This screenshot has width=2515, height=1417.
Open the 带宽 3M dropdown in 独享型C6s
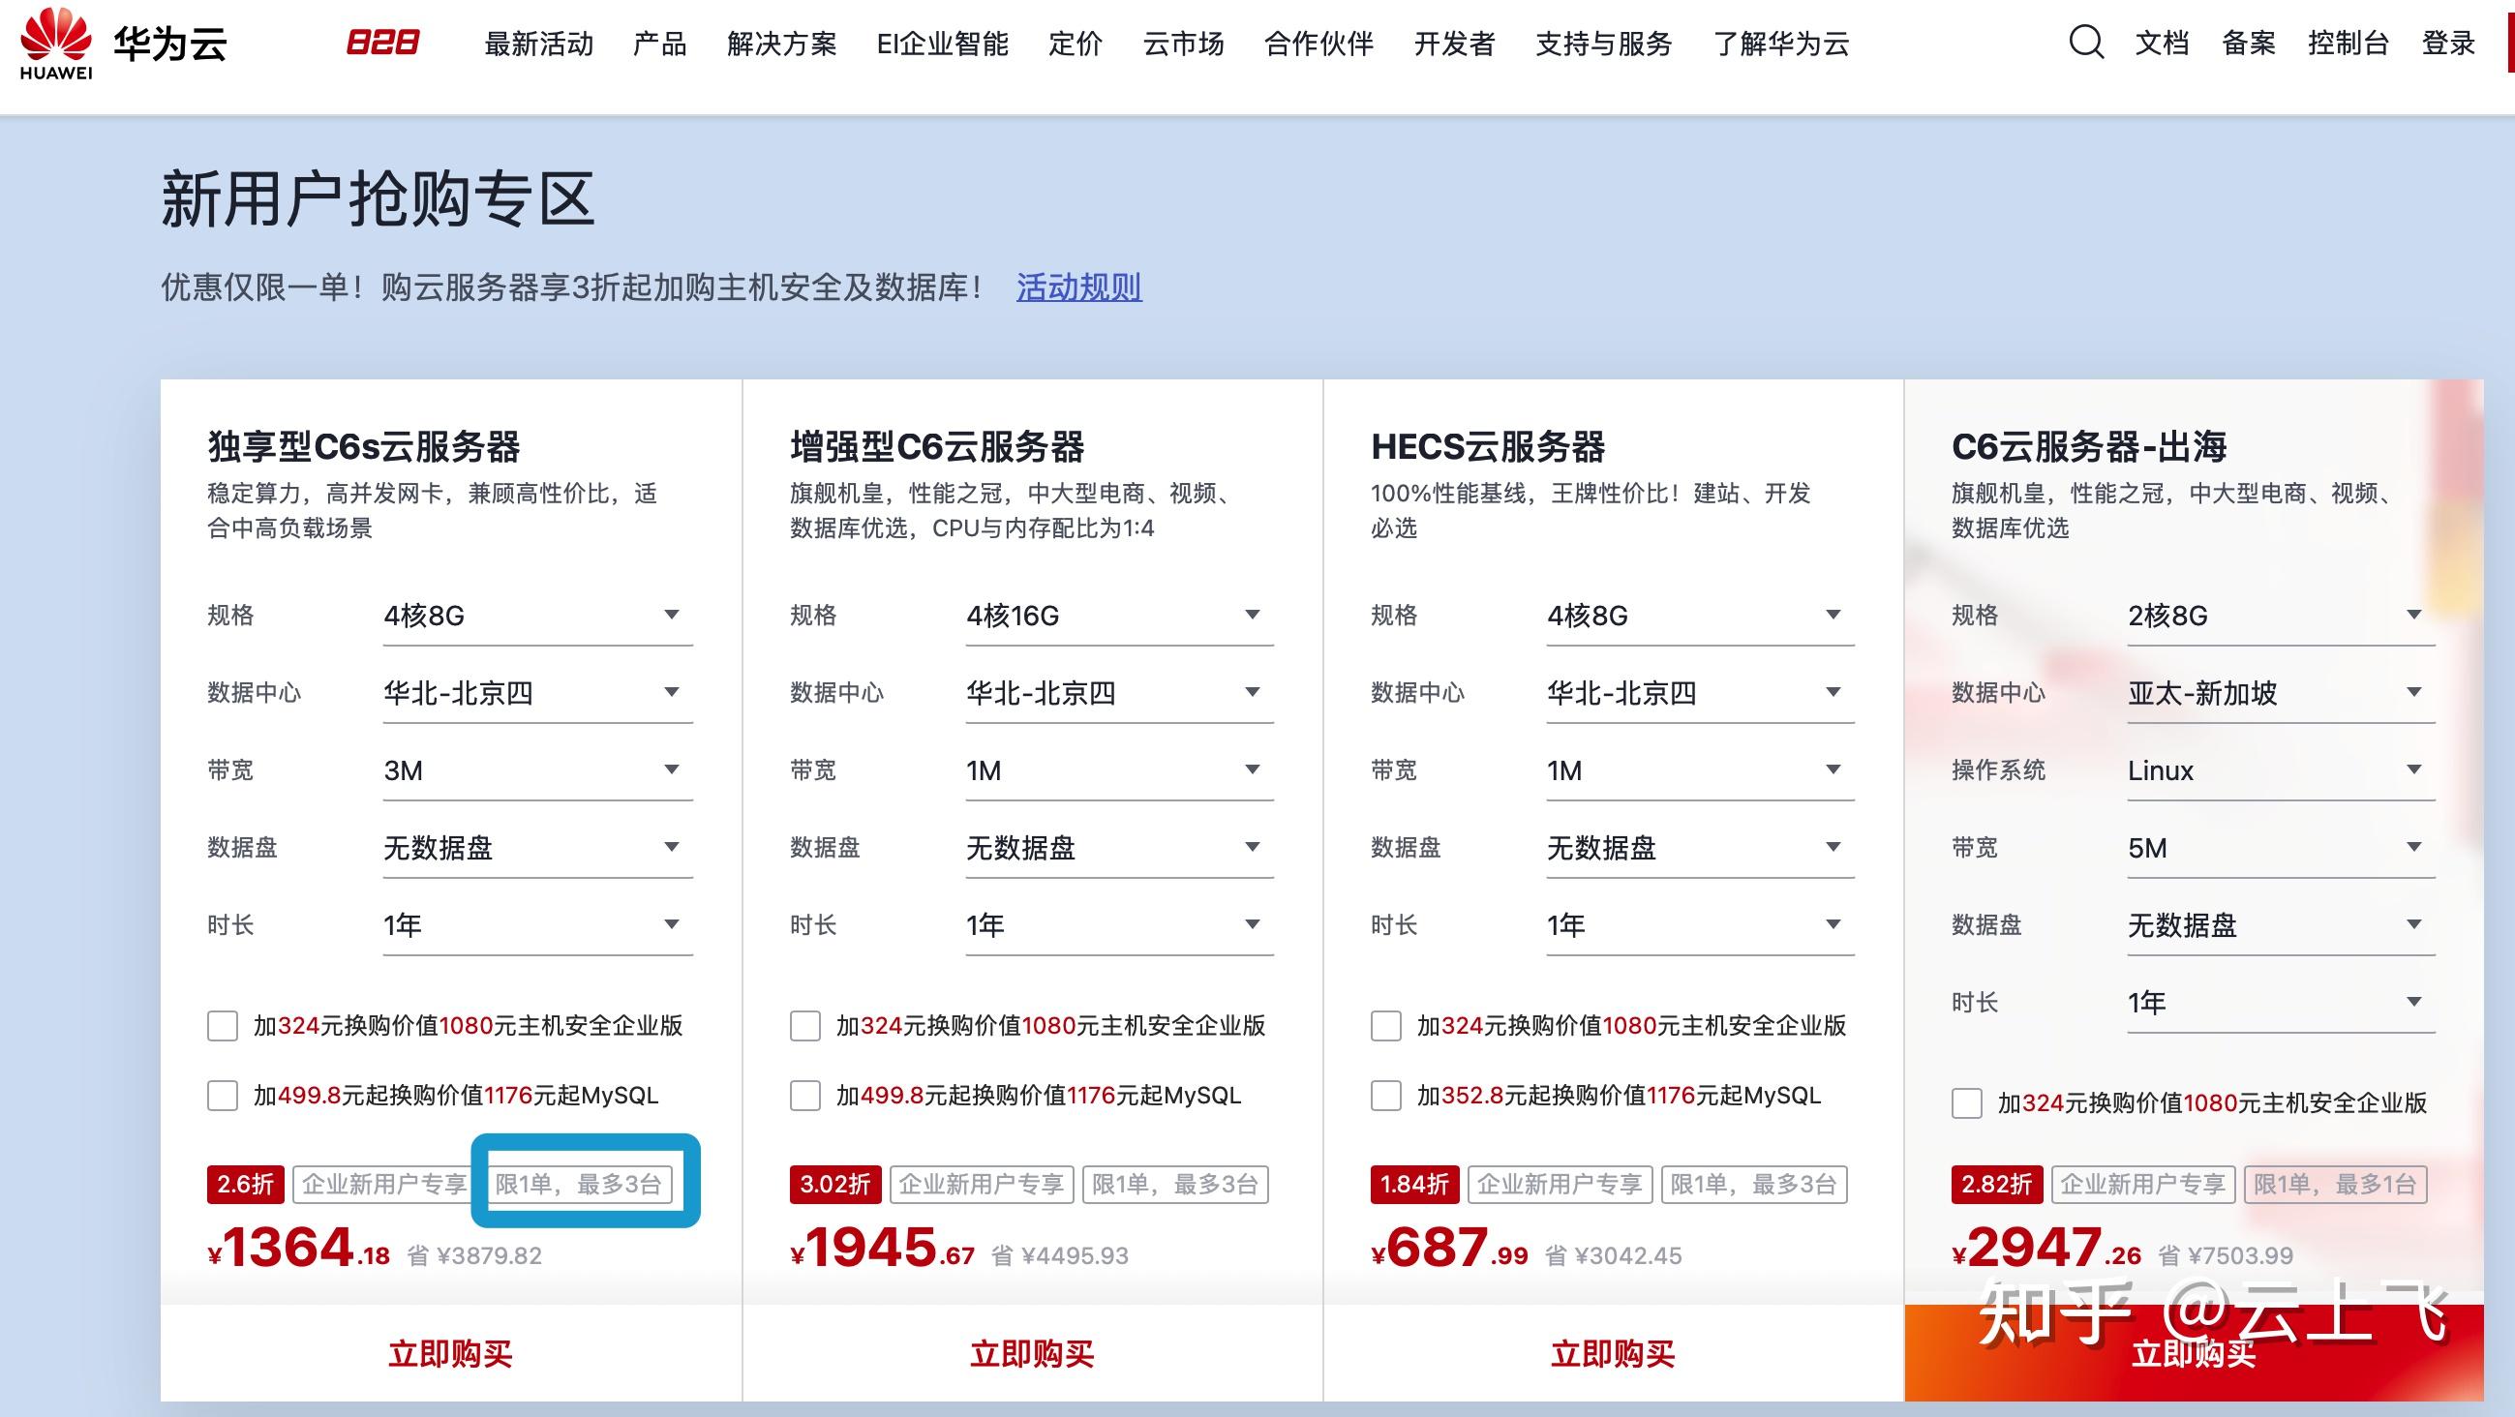pyautogui.click(x=537, y=770)
